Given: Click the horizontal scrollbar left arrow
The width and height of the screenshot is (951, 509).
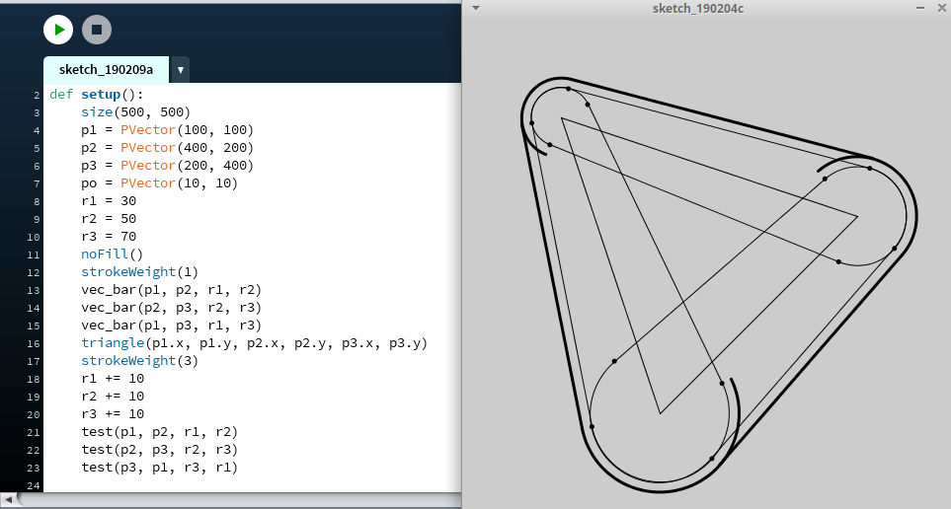Looking at the screenshot, I should (8, 500).
